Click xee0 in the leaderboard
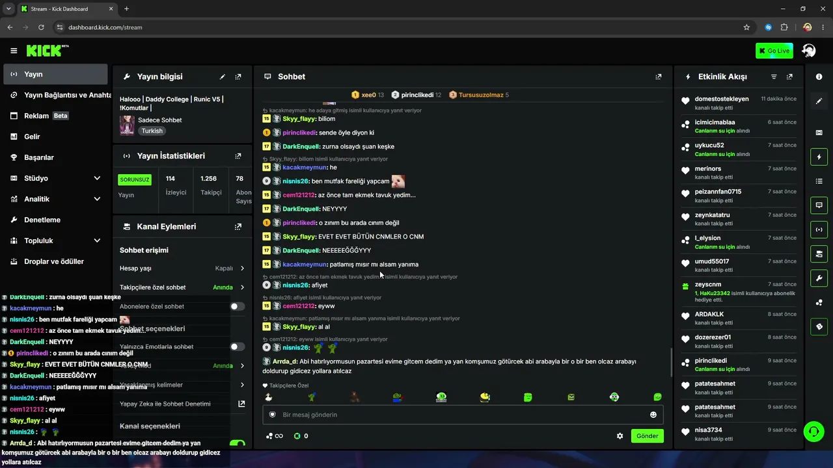 click(368, 95)
